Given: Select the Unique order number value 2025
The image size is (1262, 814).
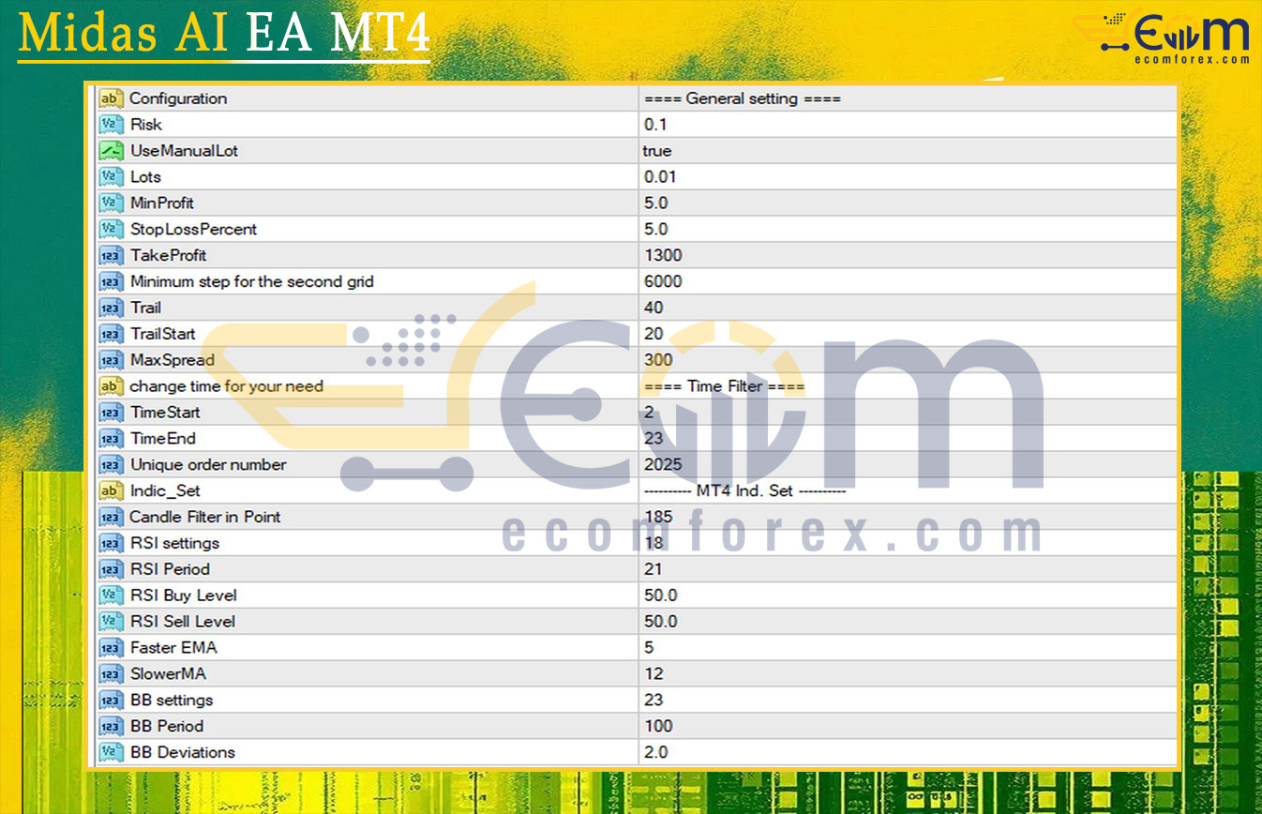Looking at the screenshot, I should [x=663, y=465].
